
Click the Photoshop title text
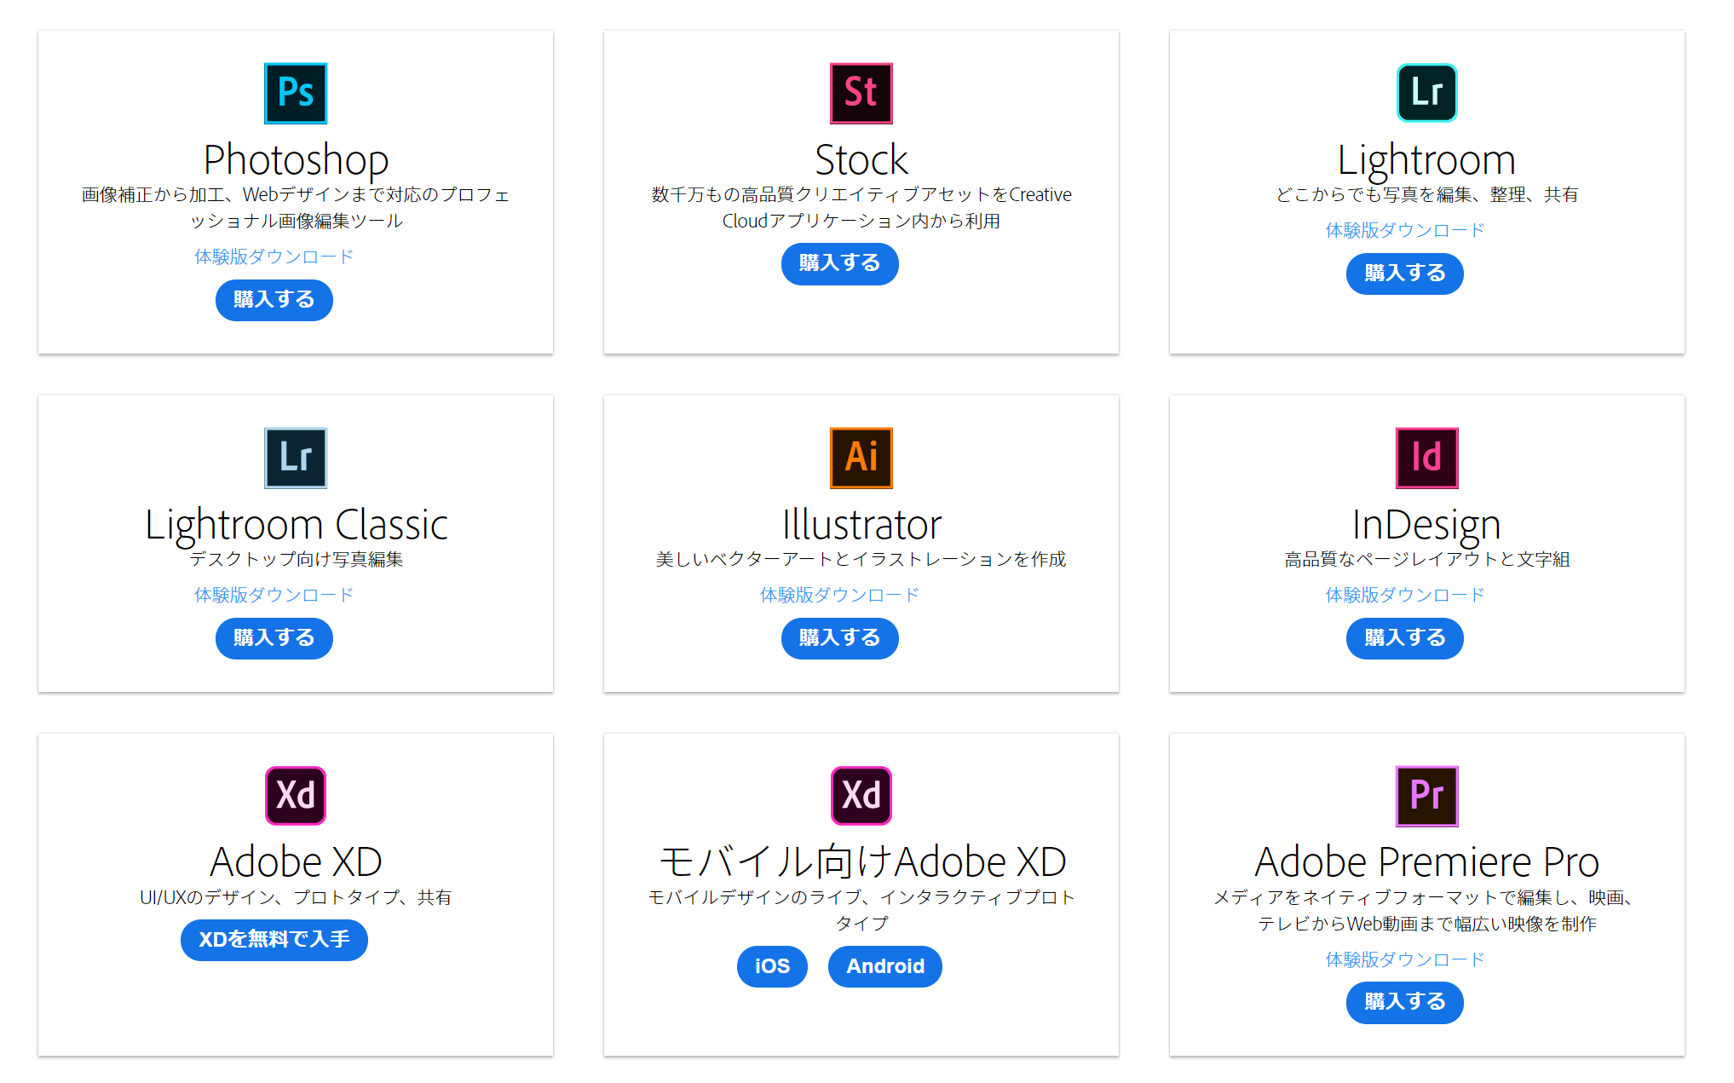coord(296,160)
